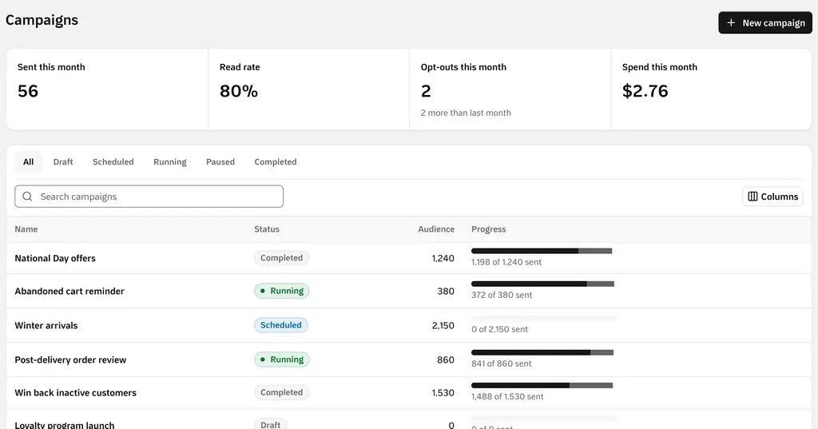Click the Columns layout icon
This screenshot has height=429, width=818.
752,197
